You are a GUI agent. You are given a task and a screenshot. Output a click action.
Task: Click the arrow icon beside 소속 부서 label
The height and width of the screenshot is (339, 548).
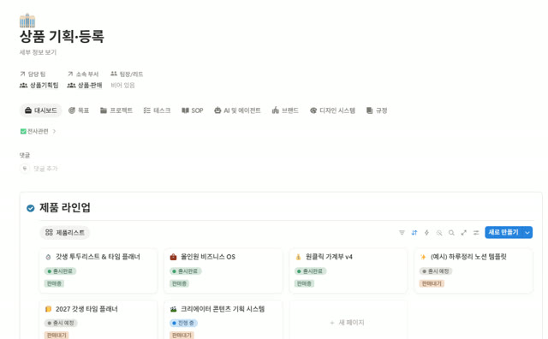click(70, 74)
